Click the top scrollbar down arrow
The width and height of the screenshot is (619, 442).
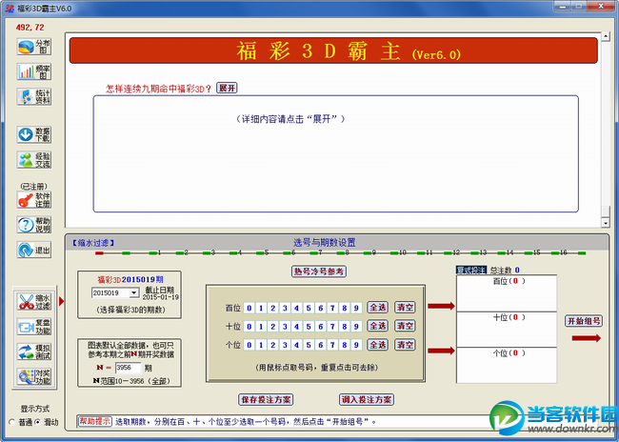tap(606, 223)
